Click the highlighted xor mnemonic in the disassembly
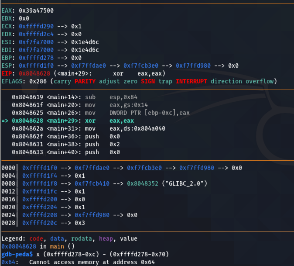The image size is (294, 266). [x=90, y=121]
